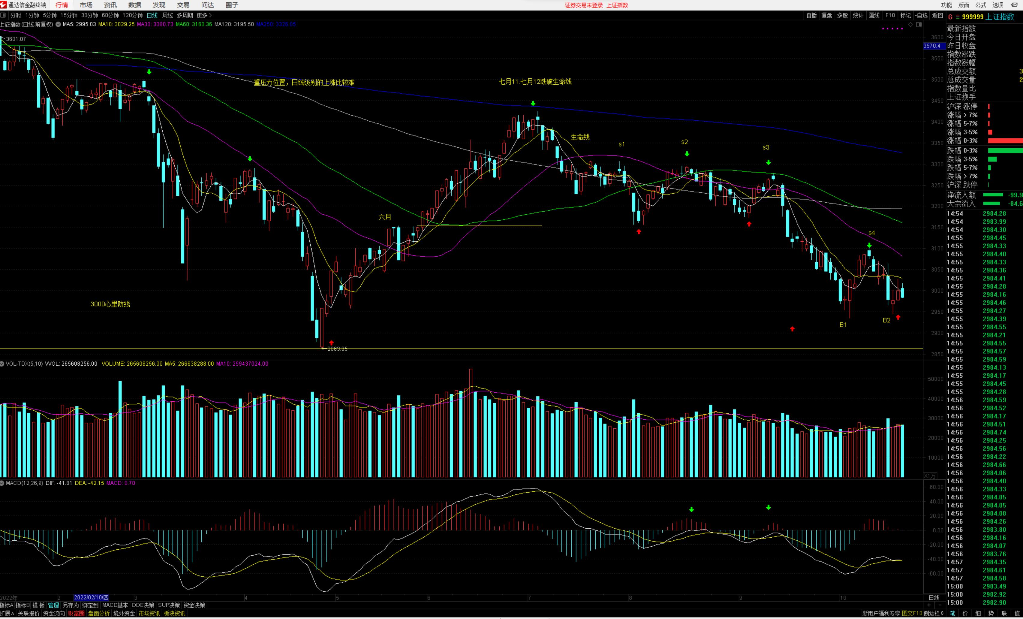Toggle the MACD indicator circle icon
The width and height of the screenshot is (1023, 619).
coord(2,483)
